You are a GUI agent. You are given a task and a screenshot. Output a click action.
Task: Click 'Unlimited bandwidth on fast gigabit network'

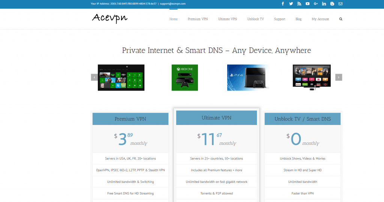pos(216,182)
